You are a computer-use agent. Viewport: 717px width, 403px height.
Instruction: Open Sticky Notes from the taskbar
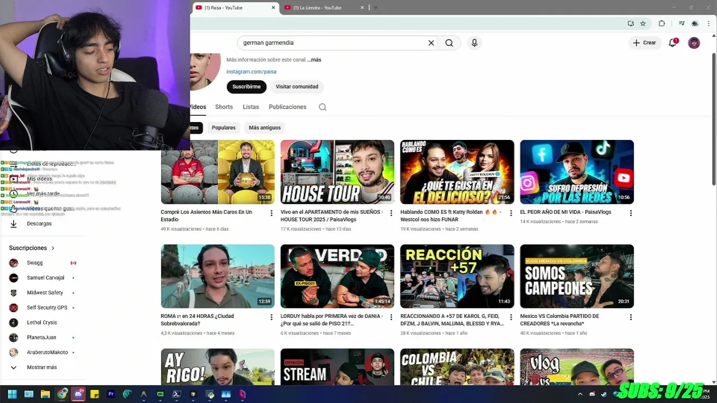click(x=95, y=394)
